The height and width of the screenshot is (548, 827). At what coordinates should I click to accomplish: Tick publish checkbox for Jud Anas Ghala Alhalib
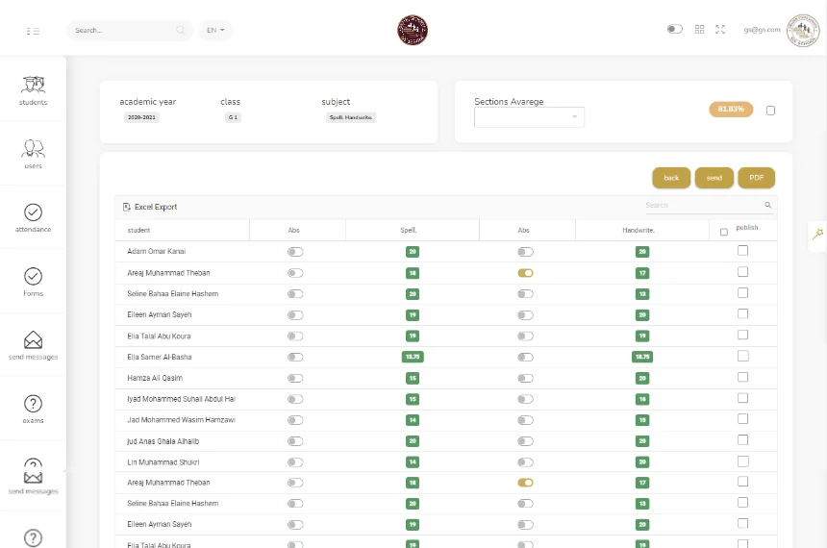742,440
